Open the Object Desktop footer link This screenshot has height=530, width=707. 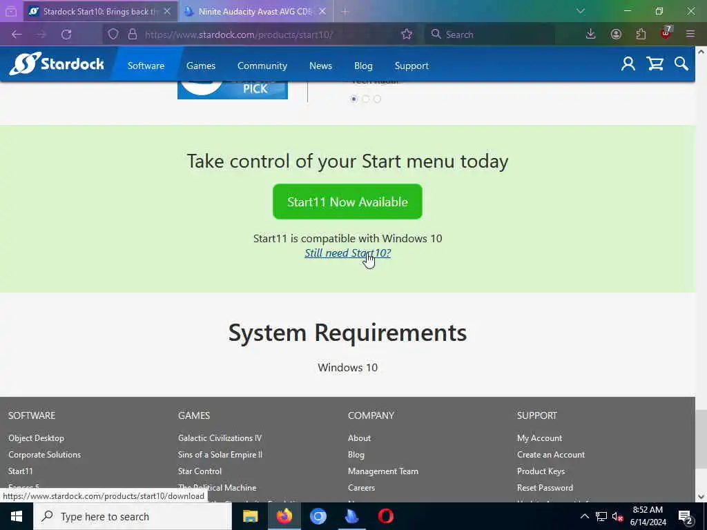coord(36,438)
